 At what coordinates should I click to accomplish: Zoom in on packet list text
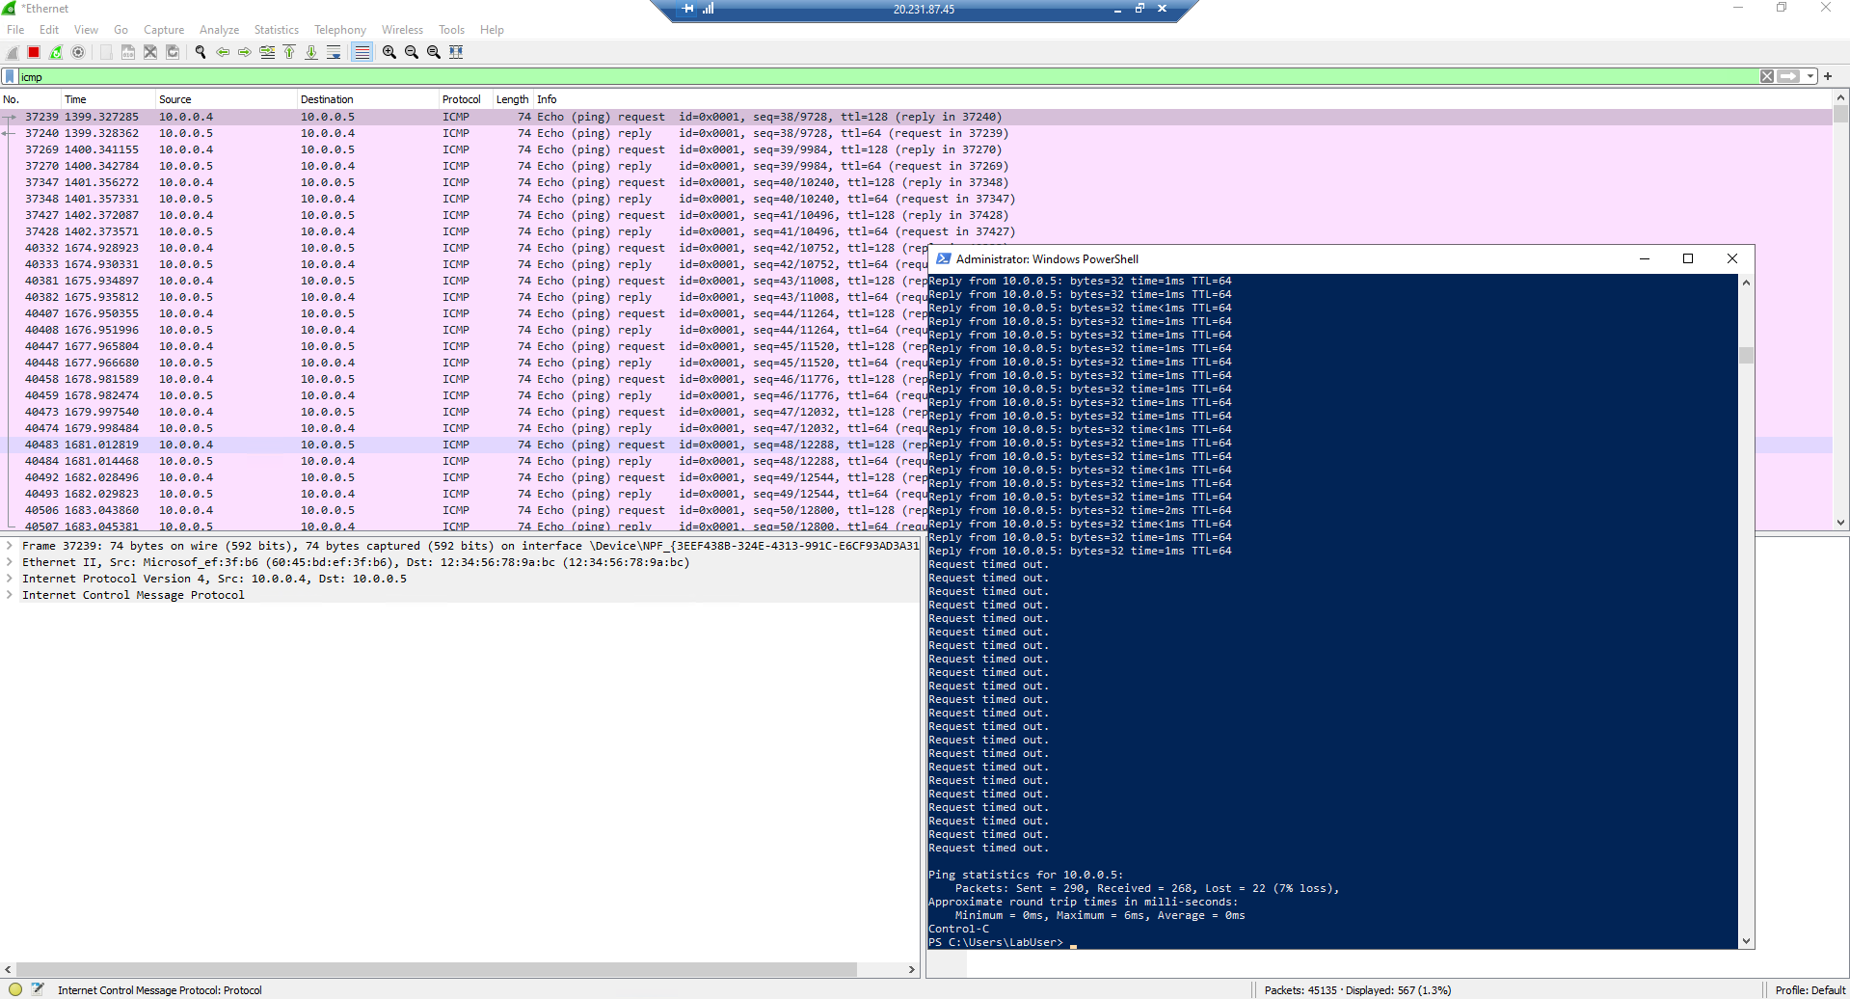tap(388, 52)
